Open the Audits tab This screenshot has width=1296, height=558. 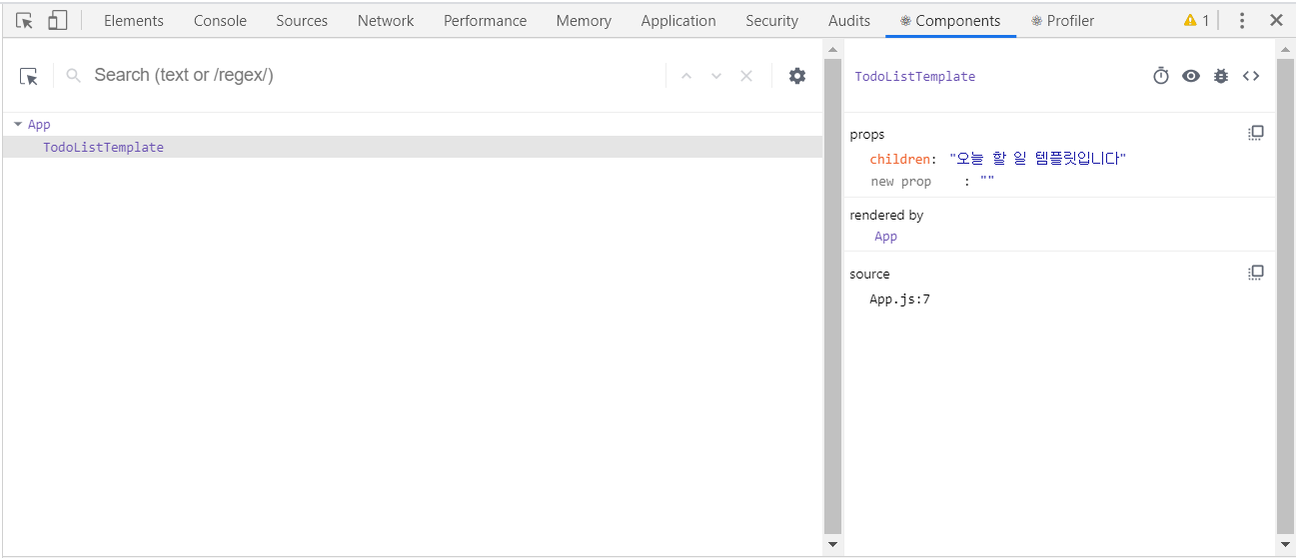click(849, 20)
